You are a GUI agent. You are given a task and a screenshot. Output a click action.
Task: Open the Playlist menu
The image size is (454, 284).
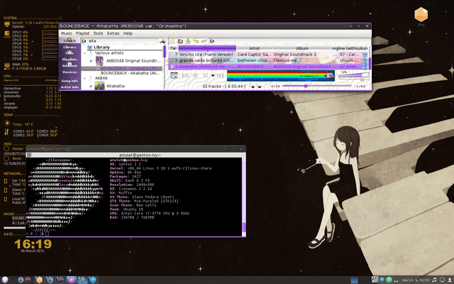[x=82, y=33]
